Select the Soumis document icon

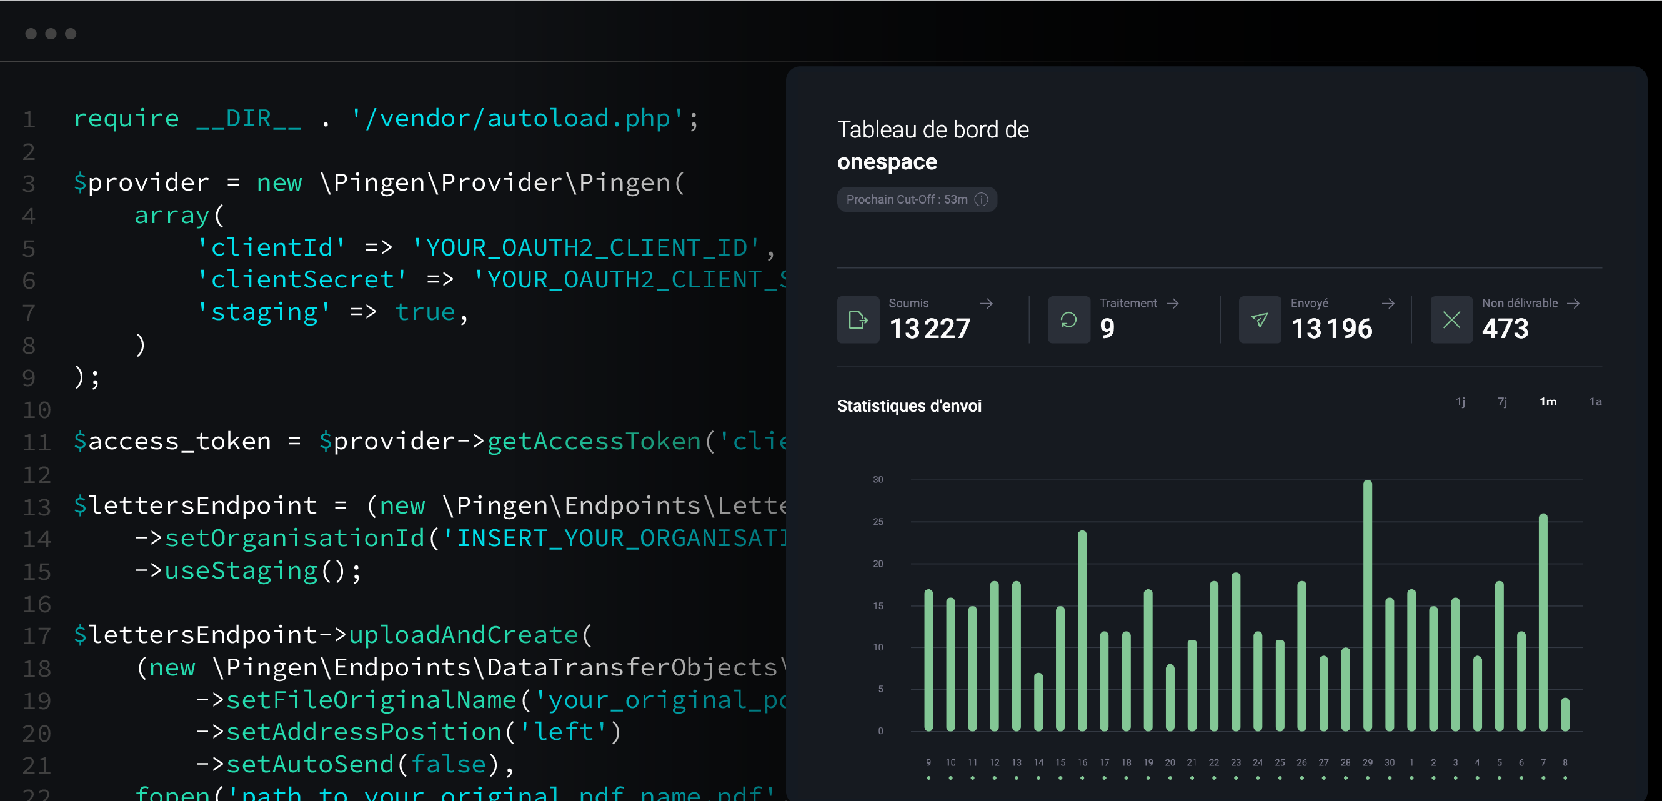(x=858, y=319)
